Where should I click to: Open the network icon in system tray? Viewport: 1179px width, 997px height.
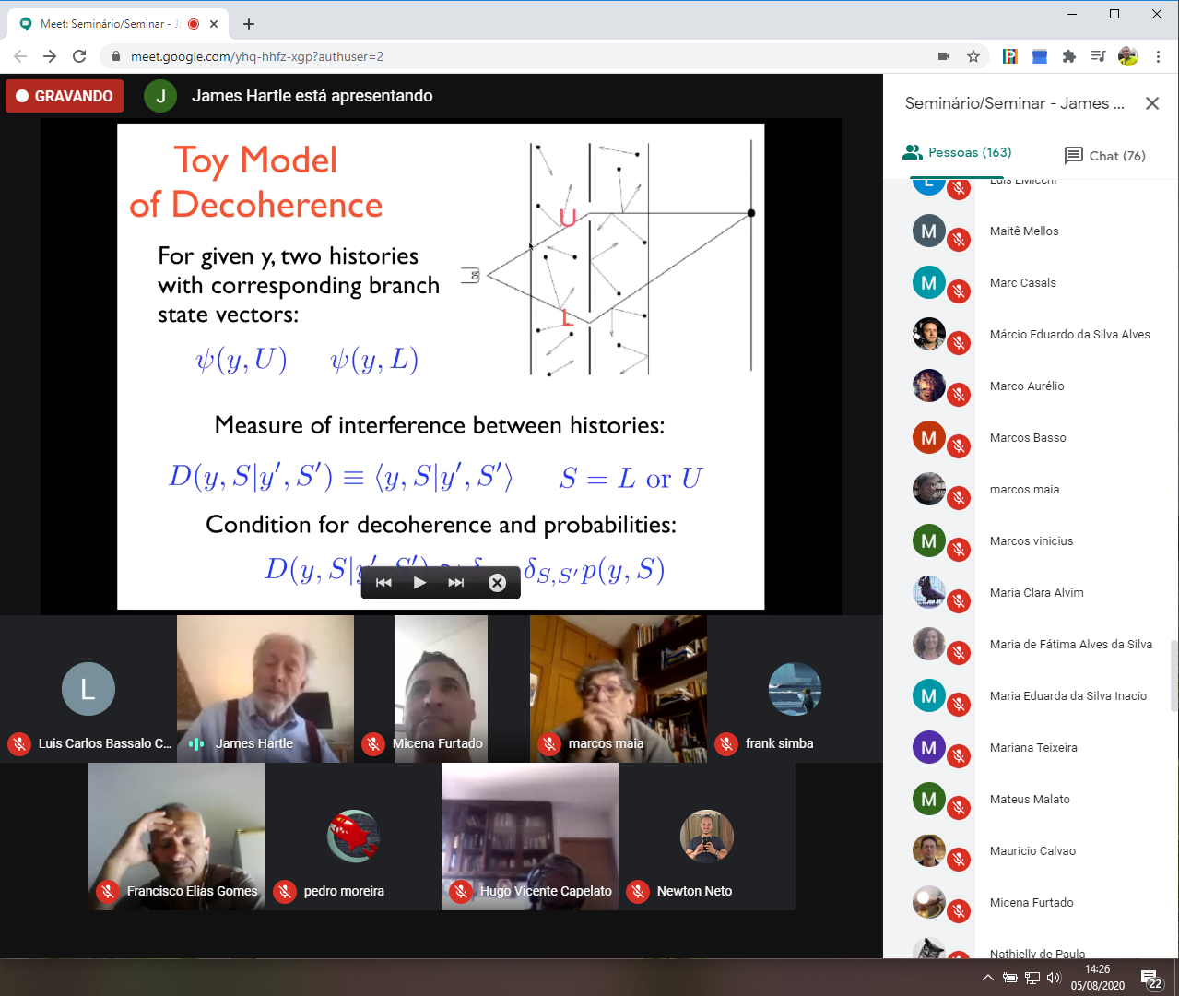coord(1032,978)
